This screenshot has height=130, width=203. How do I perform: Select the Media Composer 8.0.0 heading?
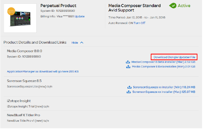tap(24, 51)
